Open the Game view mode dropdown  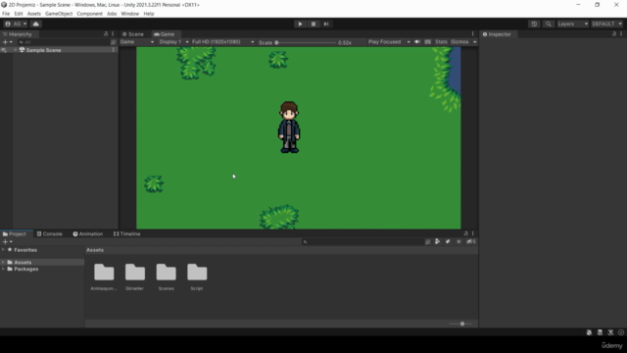pyautogui.click(x=137, y=42)
